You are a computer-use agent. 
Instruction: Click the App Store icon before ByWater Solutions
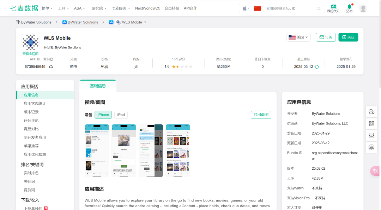point(65,22)
